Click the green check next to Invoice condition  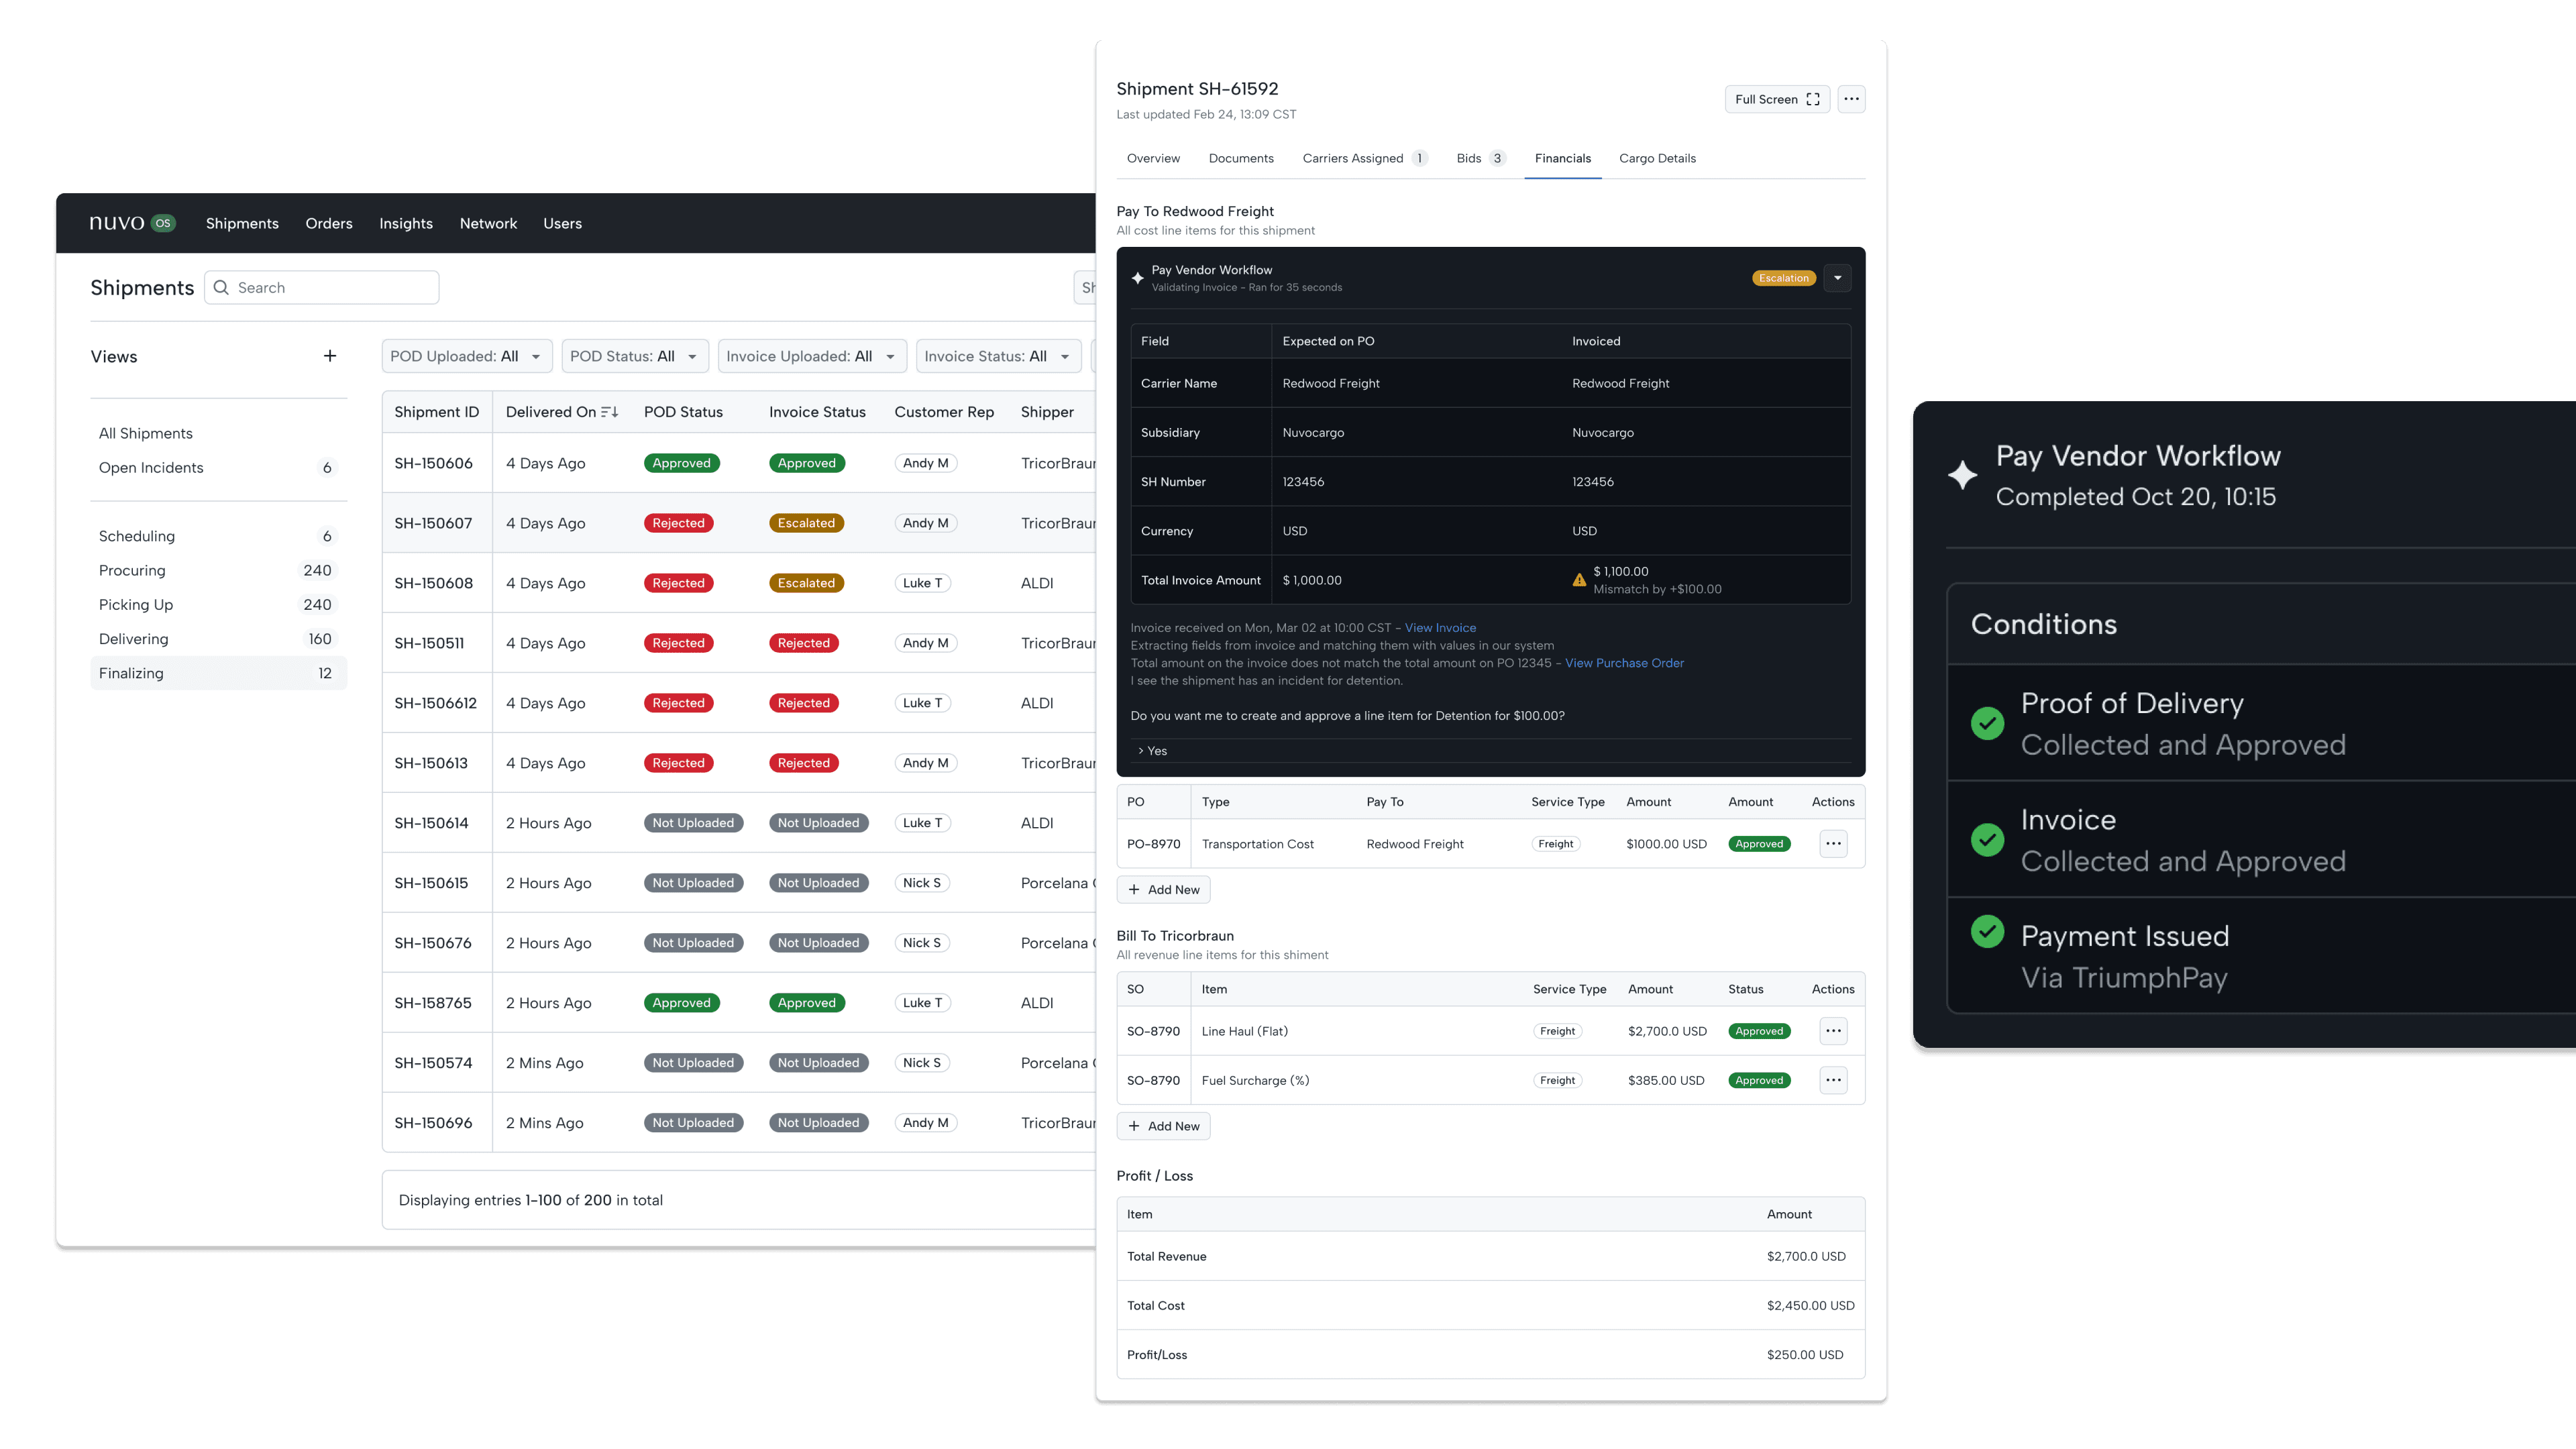point(1987,839)
